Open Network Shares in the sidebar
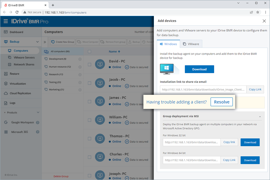Screen dimensions: 270x180 pyautogui.click(x=24, y=64)
